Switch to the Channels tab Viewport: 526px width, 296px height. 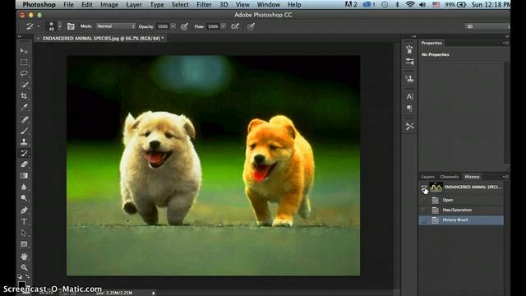click(x=450, y=177)
